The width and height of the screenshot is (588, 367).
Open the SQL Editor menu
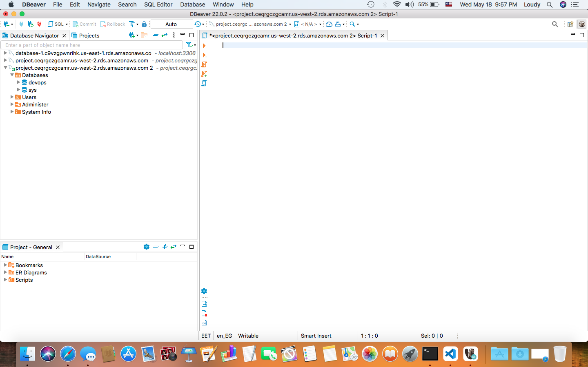pyautogui.click(x=158, y=4)
